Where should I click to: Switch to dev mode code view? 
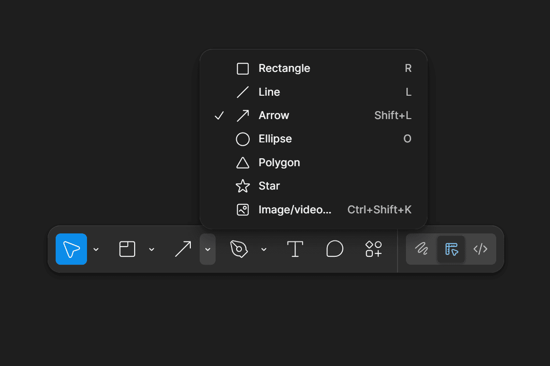click(x=481, y=249)
